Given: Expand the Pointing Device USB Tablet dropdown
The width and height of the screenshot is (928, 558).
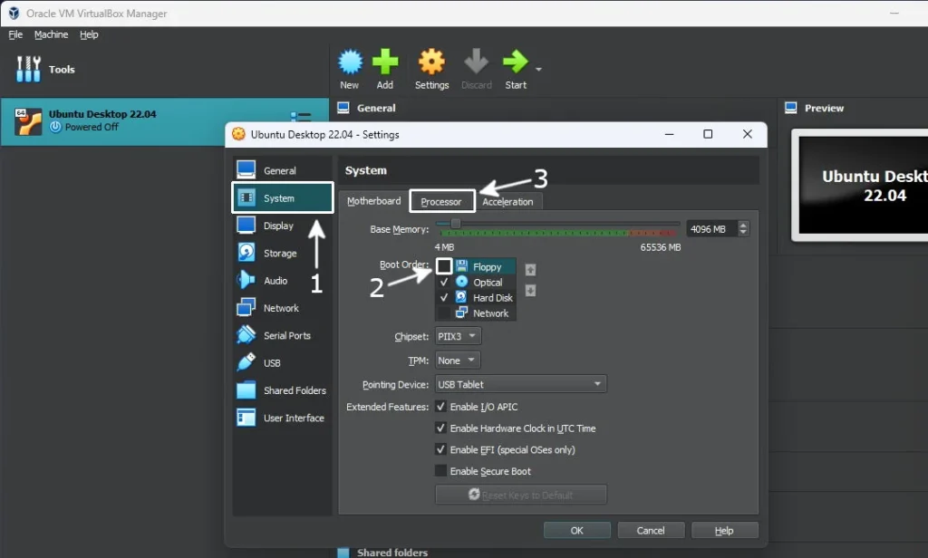Looking at the screenshot, I should pos(520,384).
